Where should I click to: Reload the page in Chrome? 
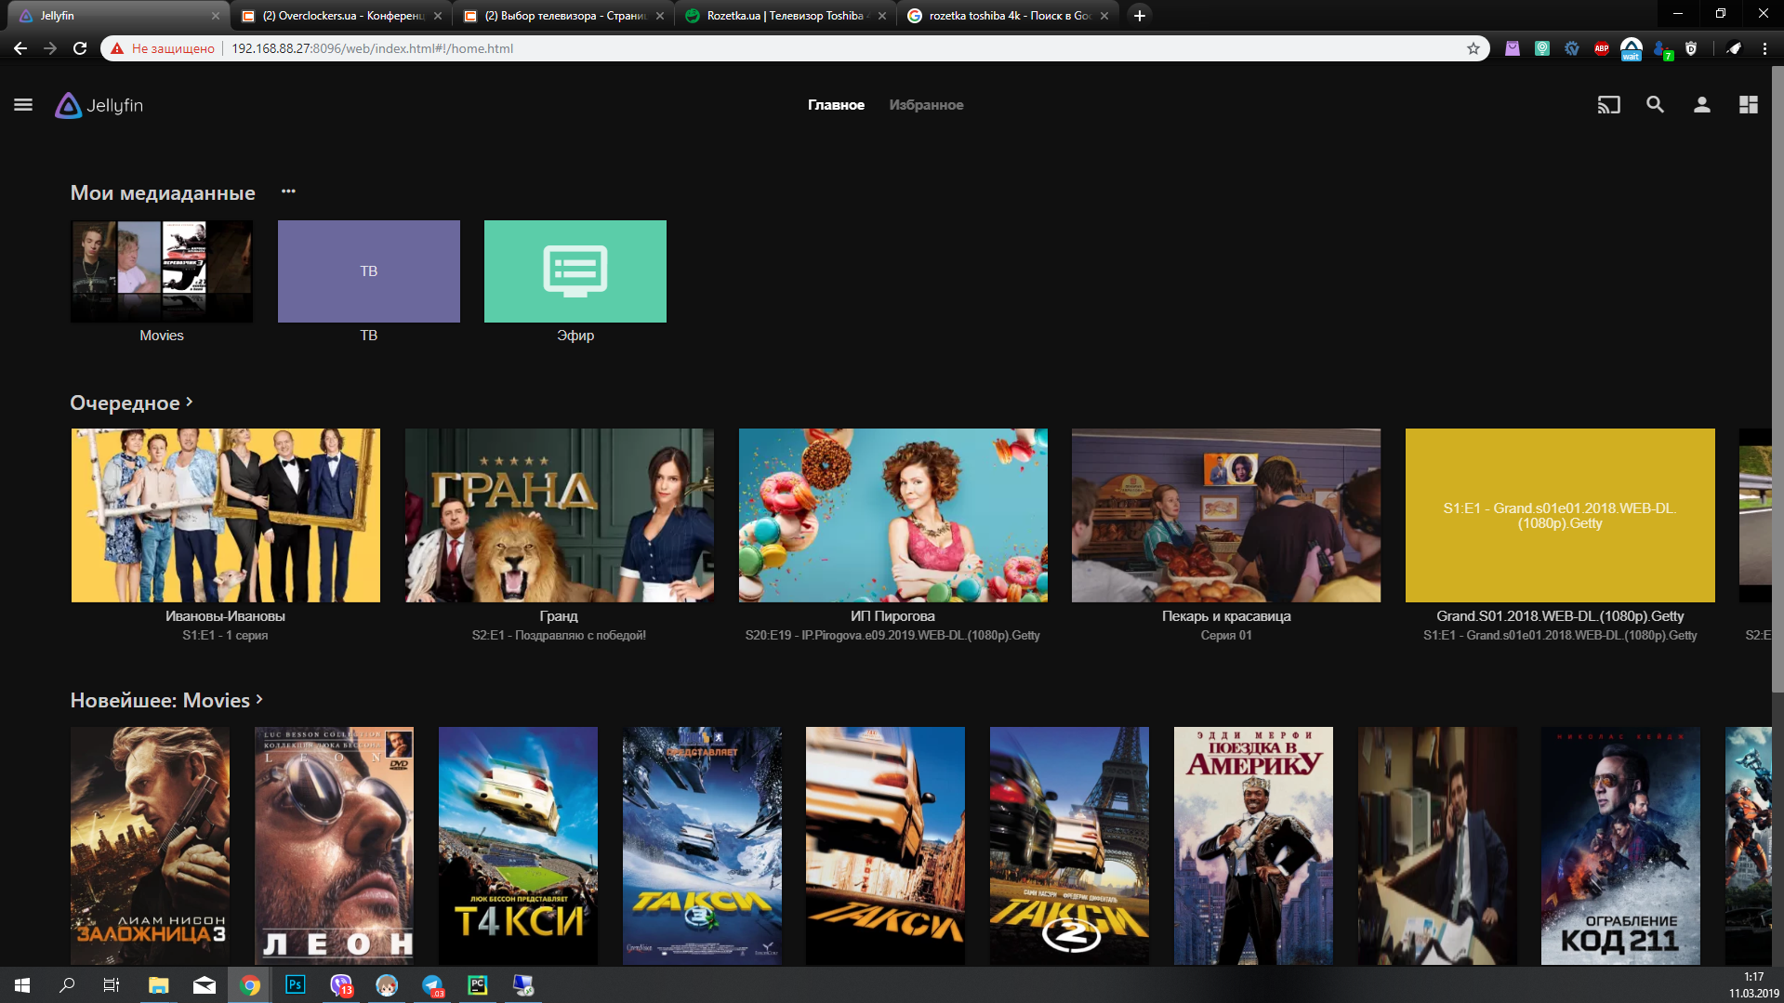coord(80,48)
